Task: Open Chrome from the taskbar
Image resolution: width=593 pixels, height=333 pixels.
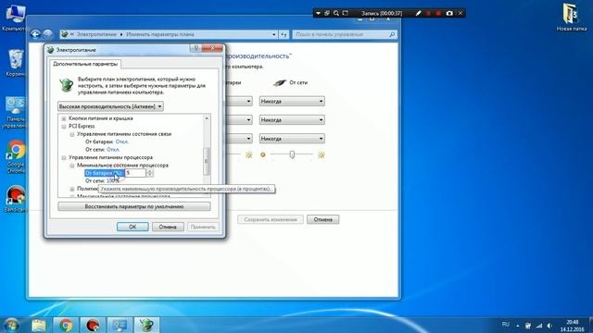Action: (66, 325)
